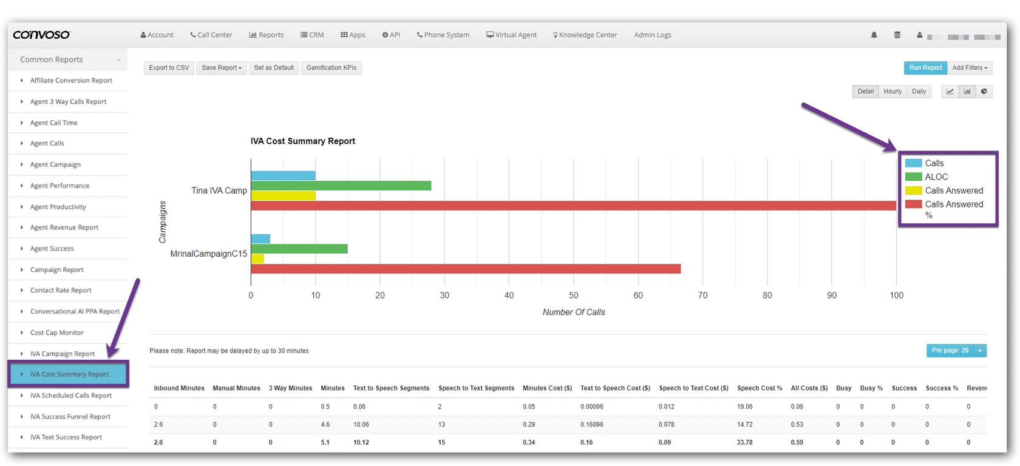Click the Run Report button
Screen dimensions: 1020x466
[925, 68]
